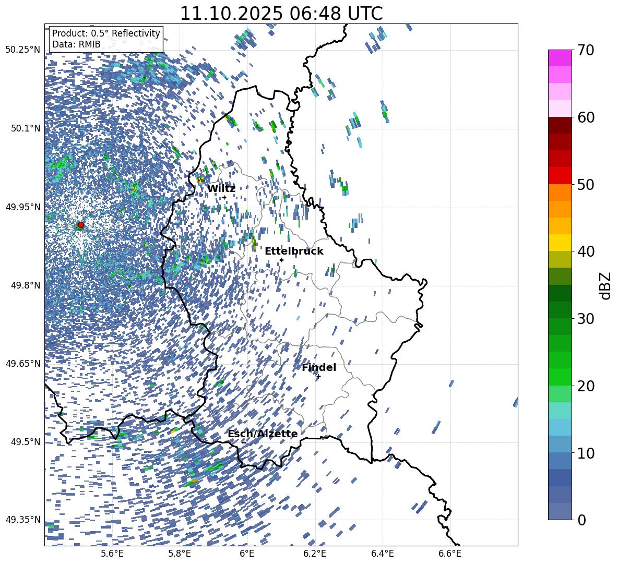Click the dBZ colorbar axis label
618x564 pixels.
pyautogui.click(x=606, y=285)
